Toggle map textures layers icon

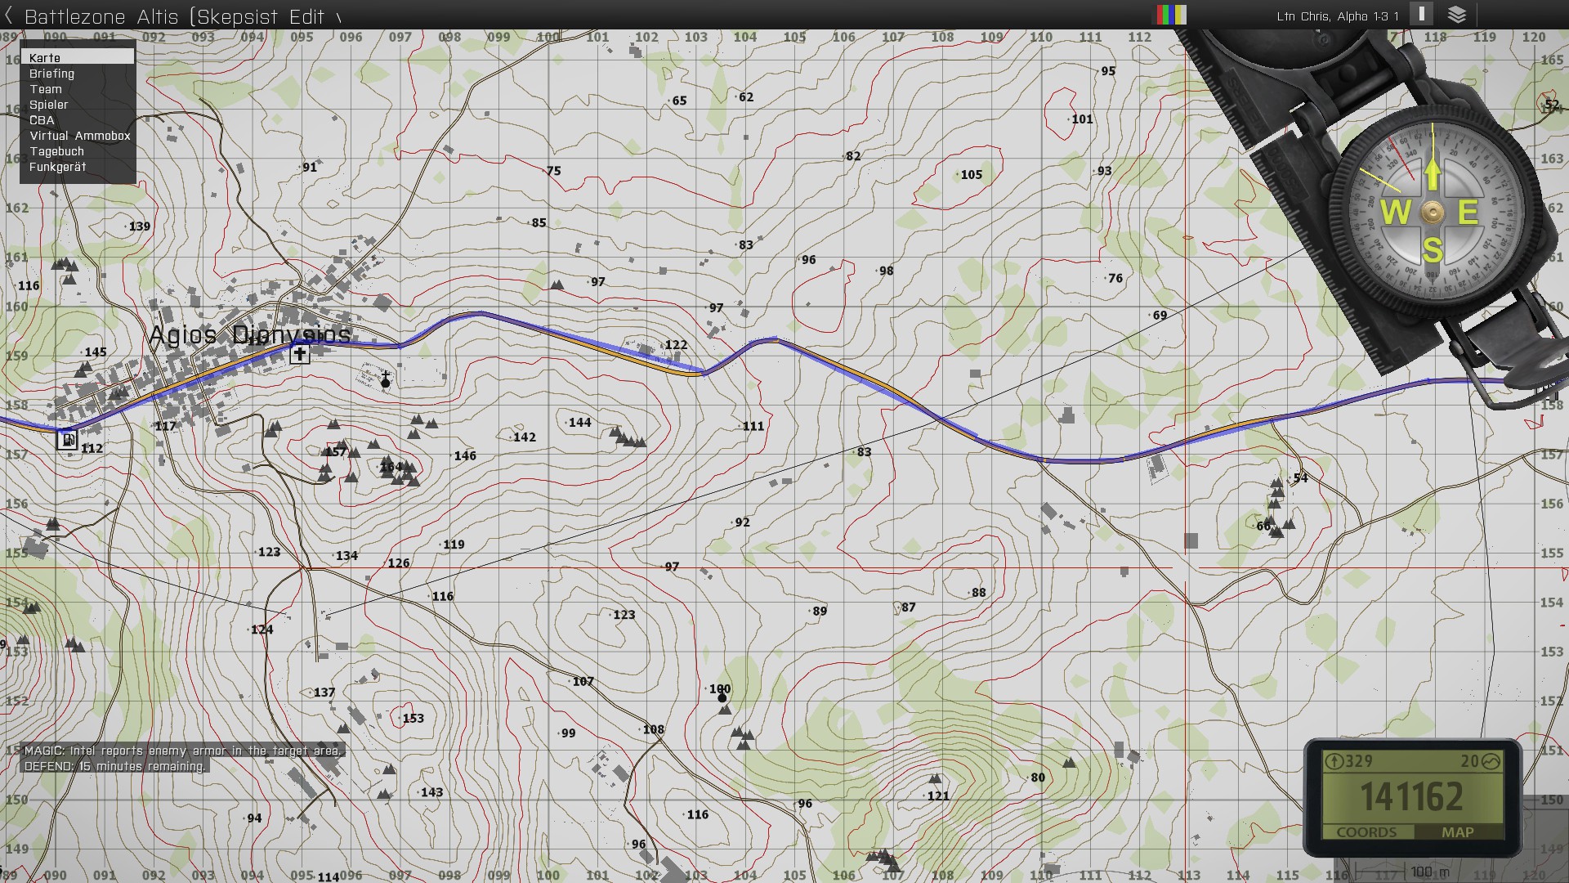[1457, 15]
